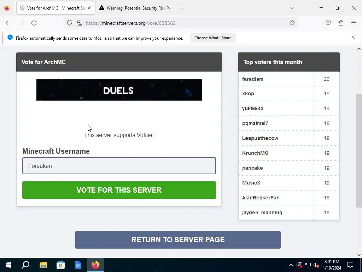Select top voter pqmaimai7
This screenshot has width=362, height=272.
[x=255, y=123]
